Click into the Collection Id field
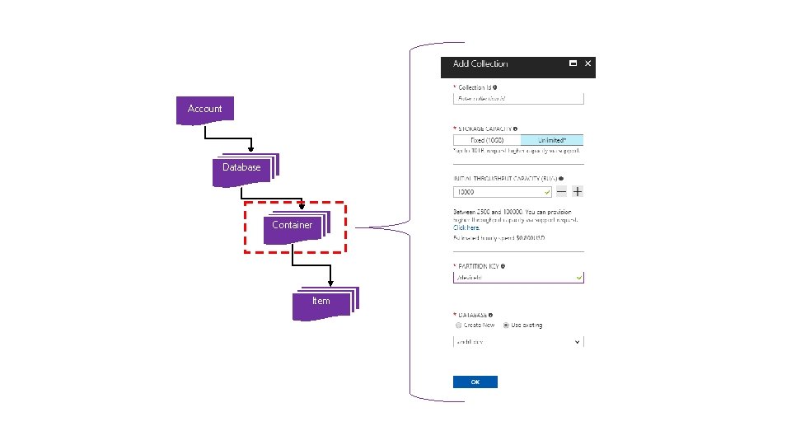The image size is (791, 445). (x=518, y=98)
